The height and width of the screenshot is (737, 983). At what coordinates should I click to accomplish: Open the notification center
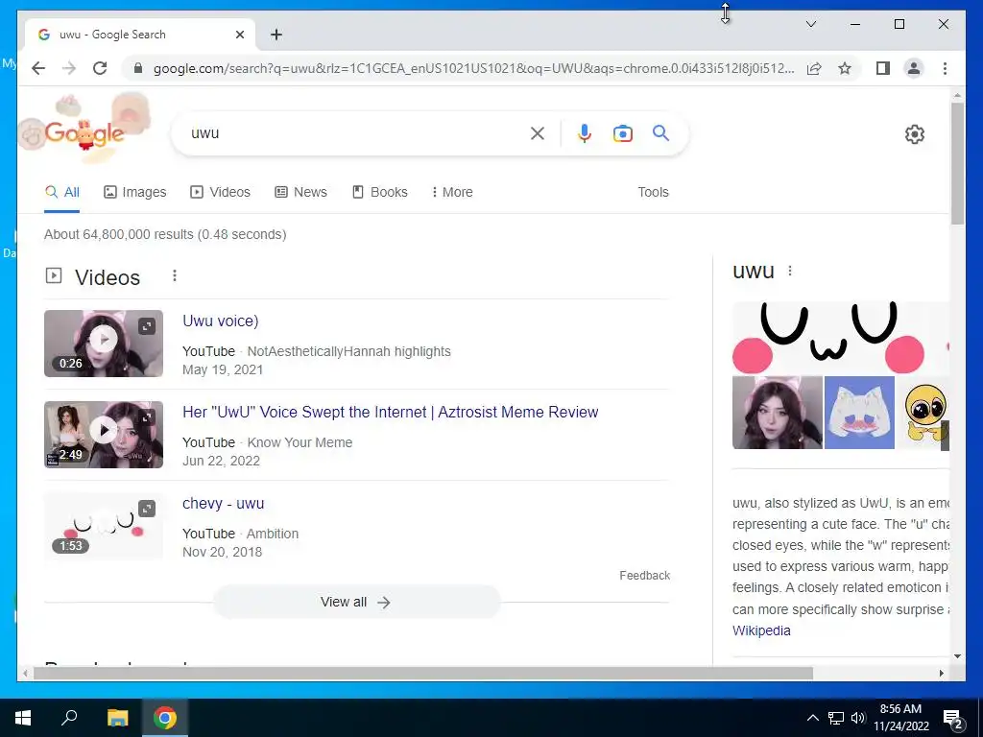953,718
